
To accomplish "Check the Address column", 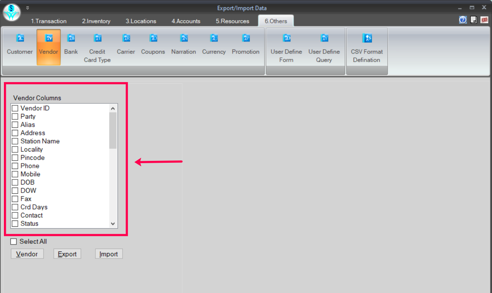I will tap(15, 133).
